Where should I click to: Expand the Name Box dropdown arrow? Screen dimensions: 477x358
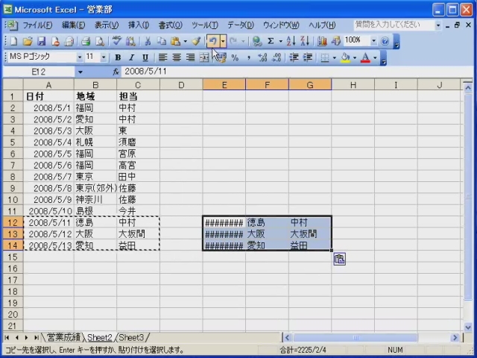[x=80, y=72]
